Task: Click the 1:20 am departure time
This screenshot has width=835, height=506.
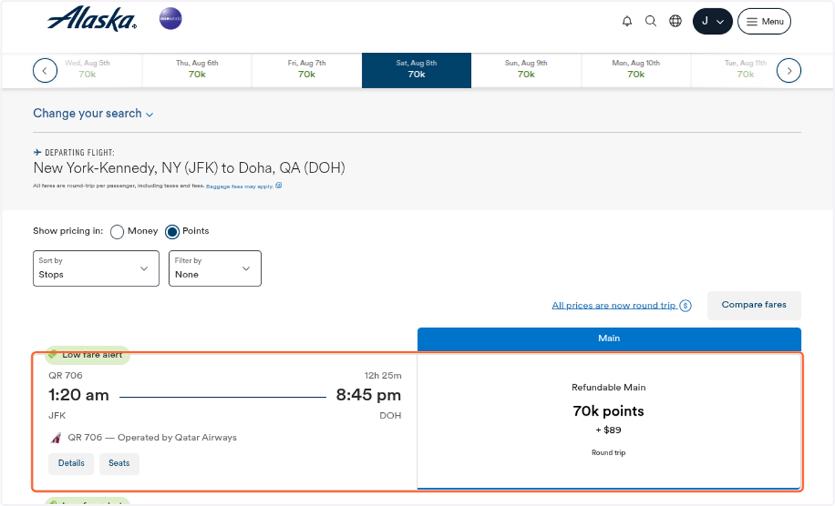Action: [79, 395]
